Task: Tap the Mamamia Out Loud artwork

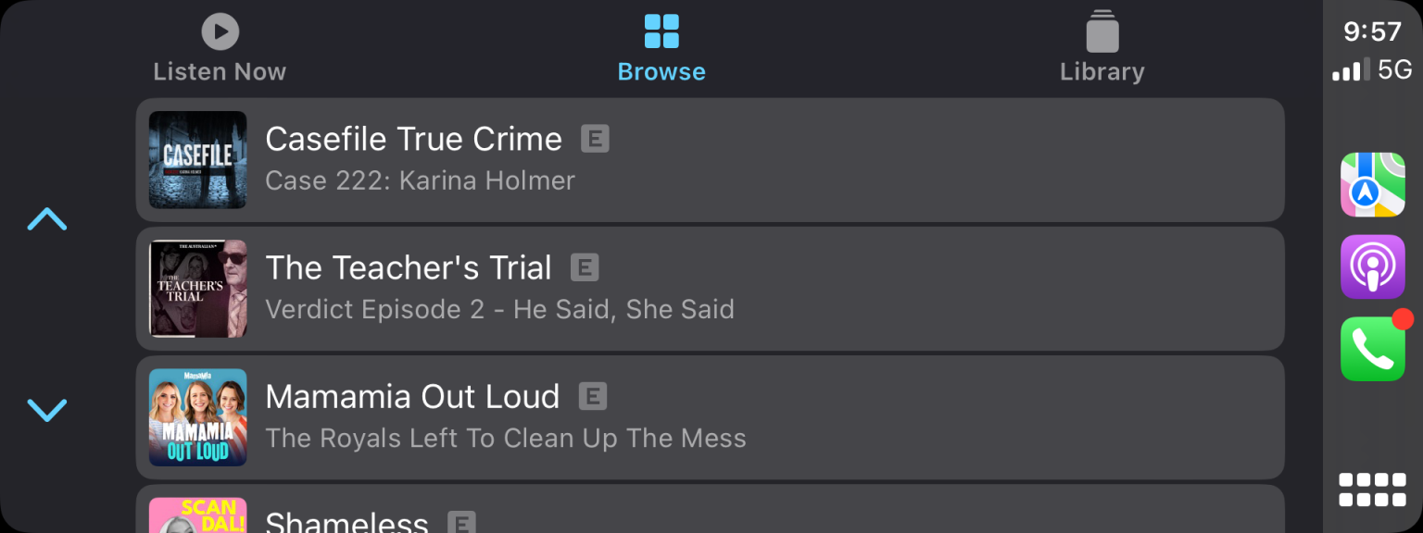Action: tap(197, 417)
